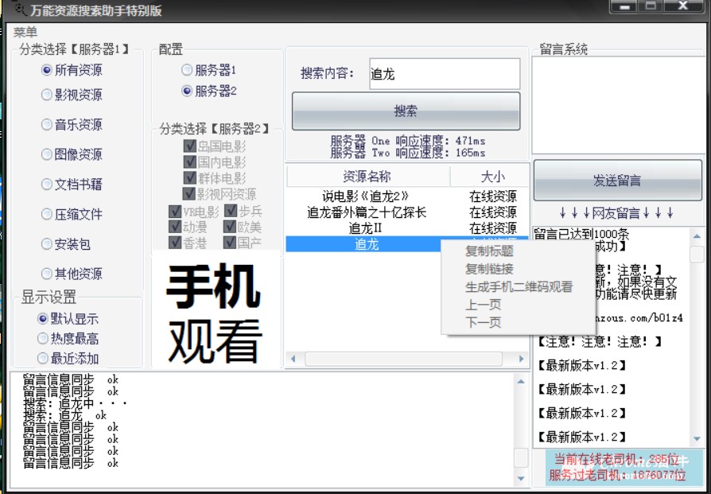Click the app magnifier icon in title bar
This screenshot has height=494, width=711.
point(20,8)
